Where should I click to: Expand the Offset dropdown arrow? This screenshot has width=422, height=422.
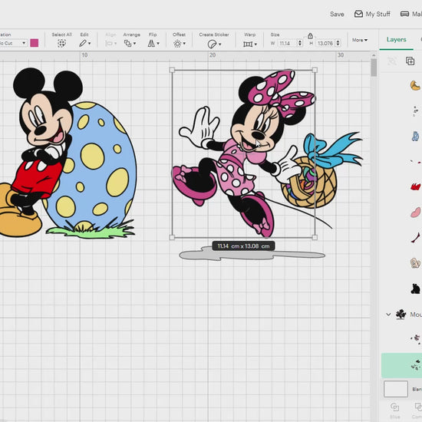pyautogui.click(x=184, y=44)
